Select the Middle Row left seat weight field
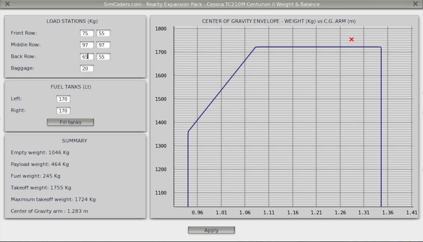This screenshot has width=423, height=242. point(87,45)
